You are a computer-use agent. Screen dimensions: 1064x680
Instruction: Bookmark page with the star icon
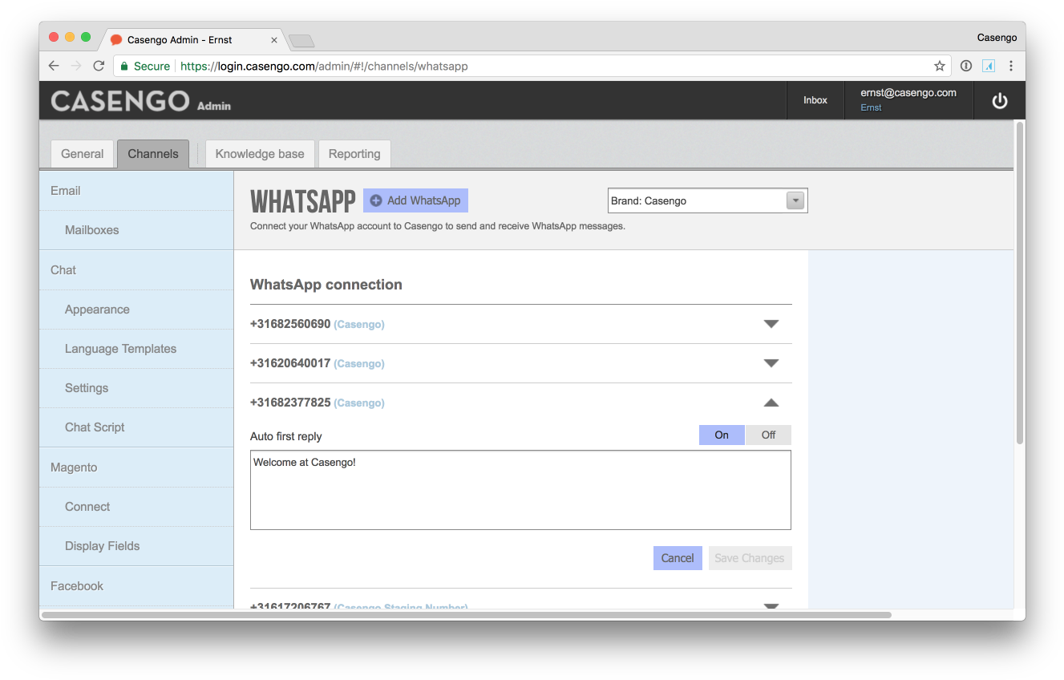coord(940,66)
